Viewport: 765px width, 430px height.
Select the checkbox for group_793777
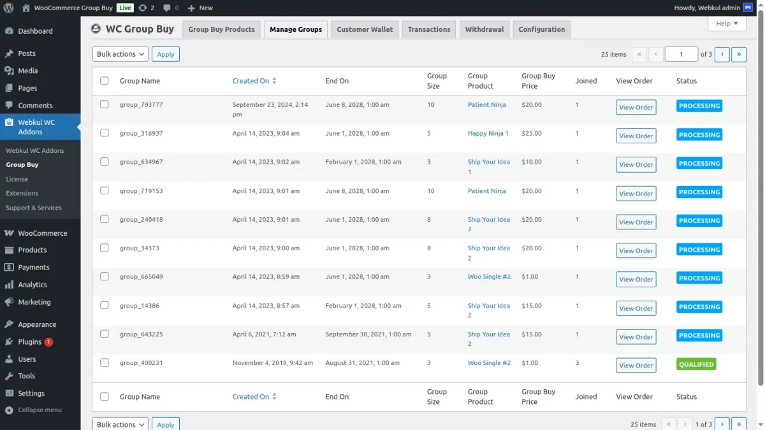(x=105, y=104)
